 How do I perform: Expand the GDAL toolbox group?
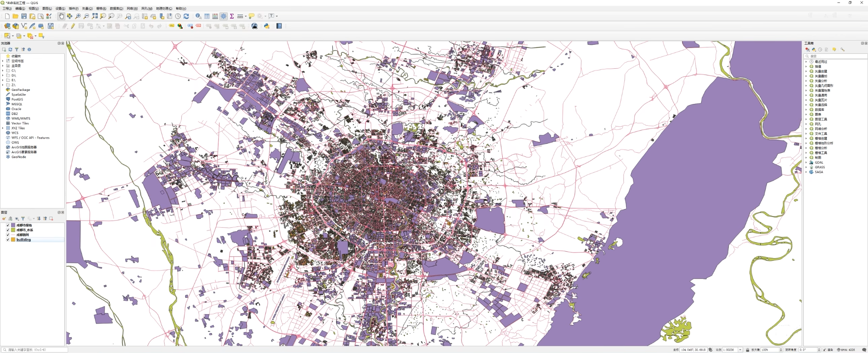(806, 163)
